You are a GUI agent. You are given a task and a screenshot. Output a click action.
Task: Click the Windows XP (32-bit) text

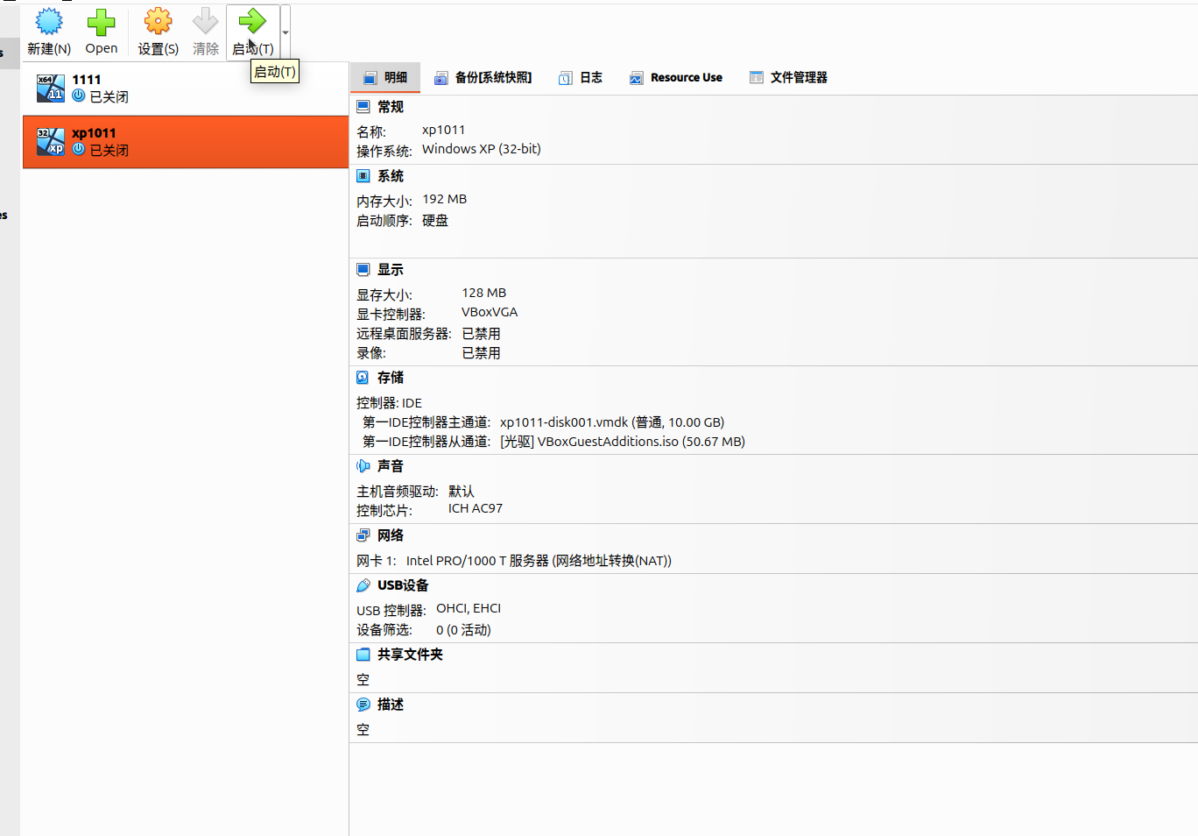(x=482, y=149)
